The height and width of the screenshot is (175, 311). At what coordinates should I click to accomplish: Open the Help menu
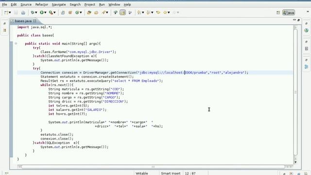point(127,4)
